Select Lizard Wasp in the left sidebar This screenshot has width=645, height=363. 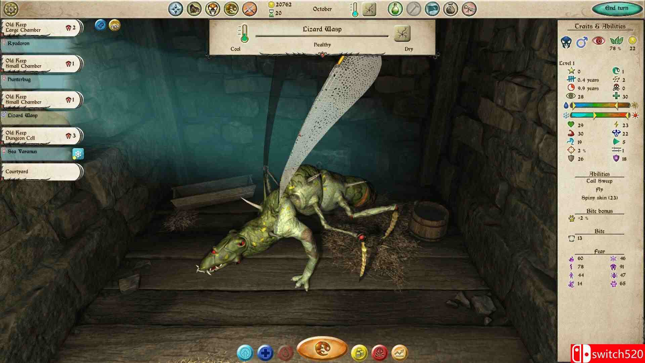click(x=34, y=115)
